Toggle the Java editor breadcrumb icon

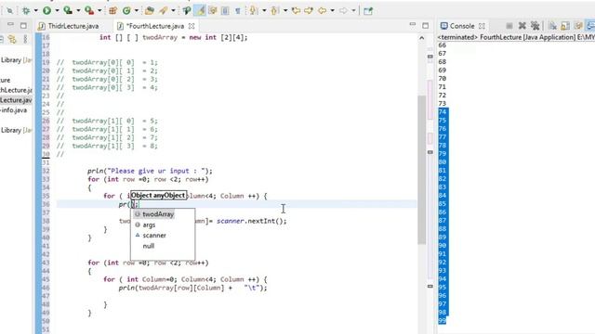(186, 10)
